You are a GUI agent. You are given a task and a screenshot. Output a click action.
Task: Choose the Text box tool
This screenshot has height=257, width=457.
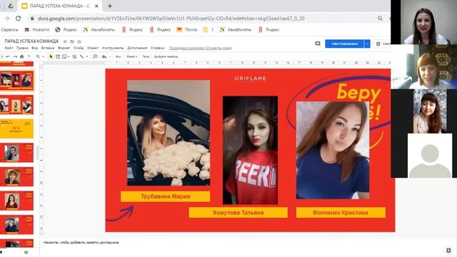tap(58, 56)
